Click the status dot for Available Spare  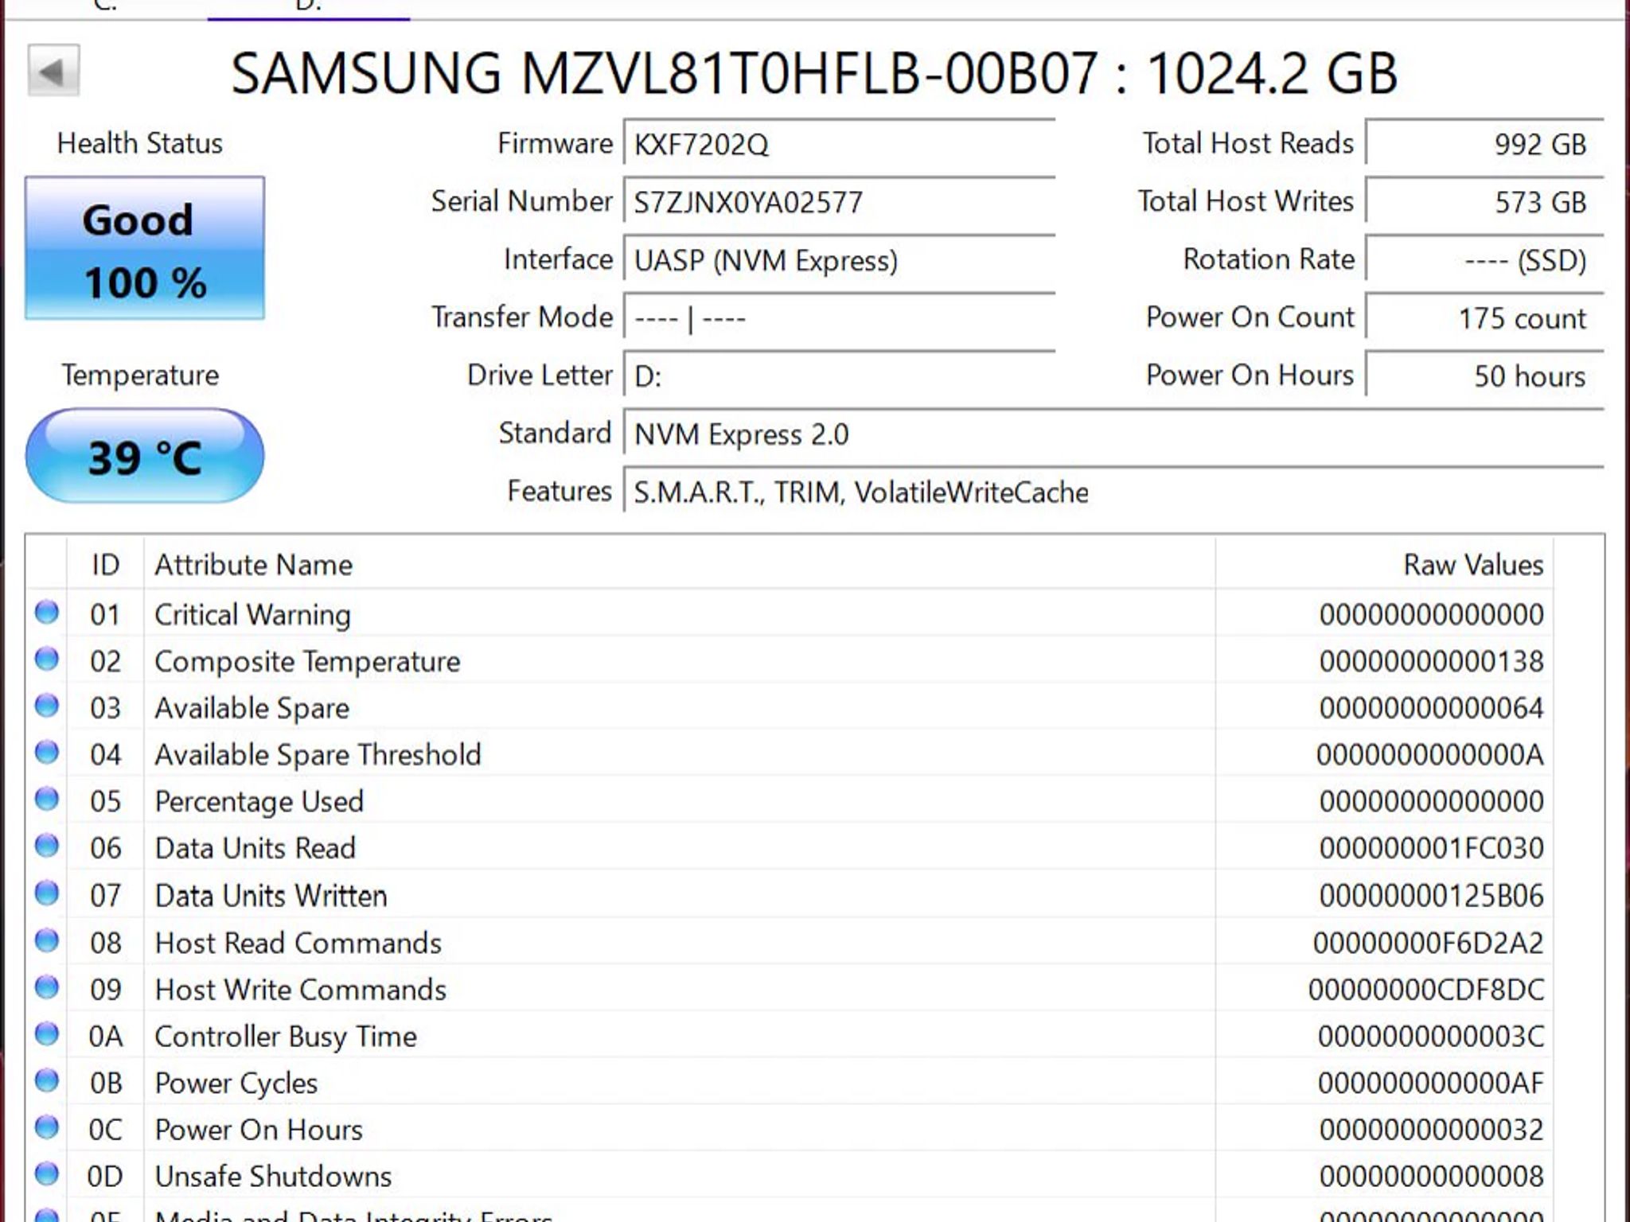(x=47, y=706)
